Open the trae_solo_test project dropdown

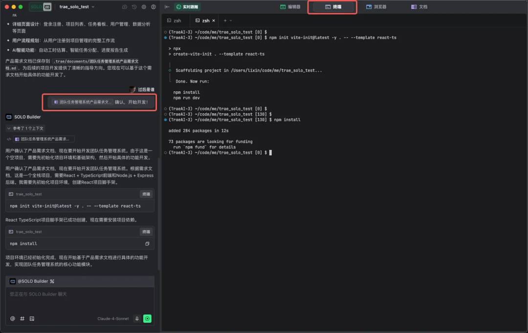77,7
